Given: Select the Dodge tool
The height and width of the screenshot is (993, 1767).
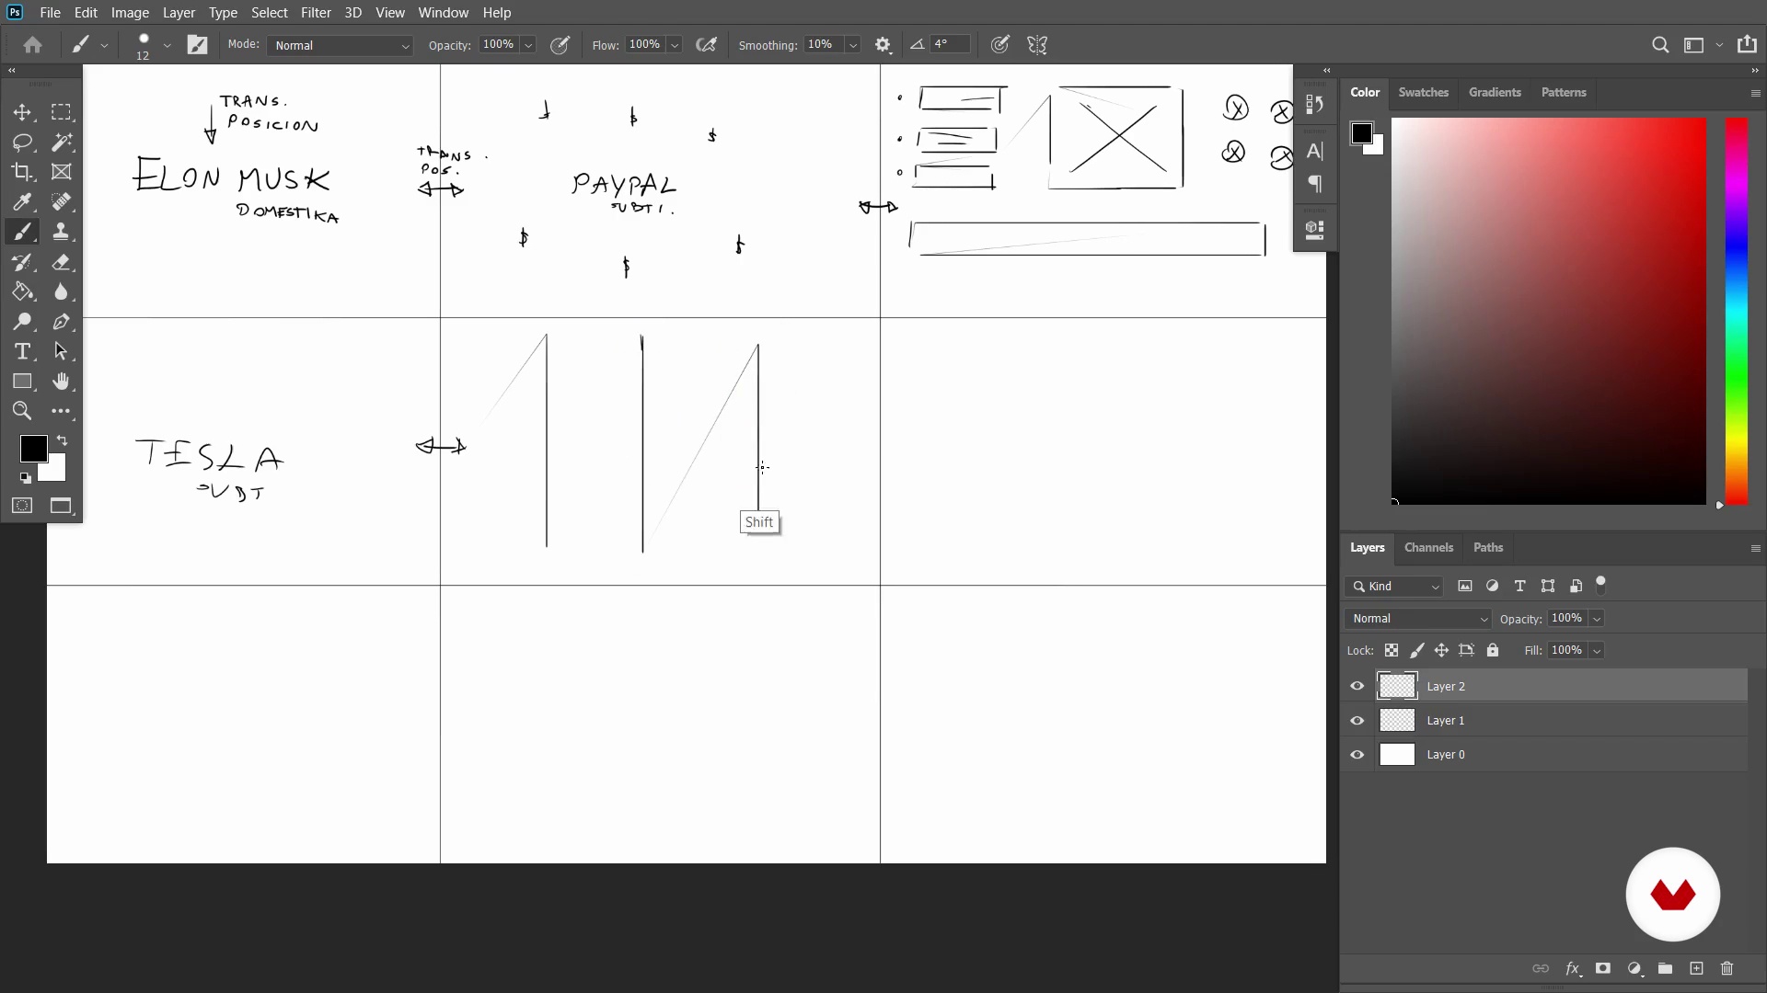Looking at the screenshot, I should (22, 322).
